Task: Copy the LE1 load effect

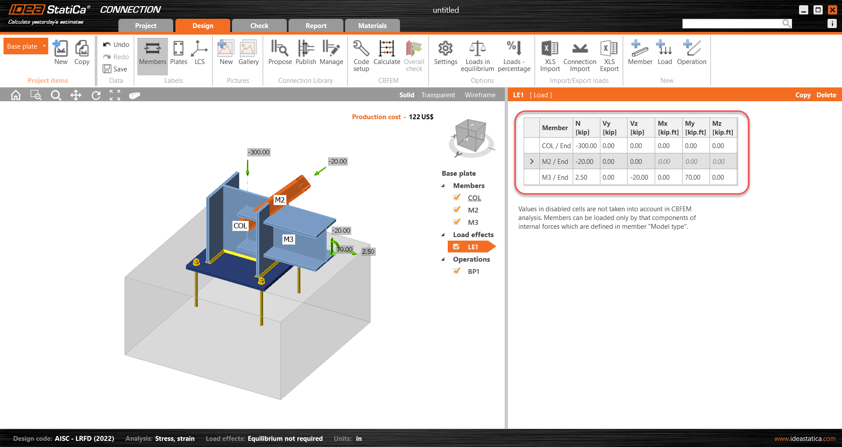Action: click(x=803, y=95)
